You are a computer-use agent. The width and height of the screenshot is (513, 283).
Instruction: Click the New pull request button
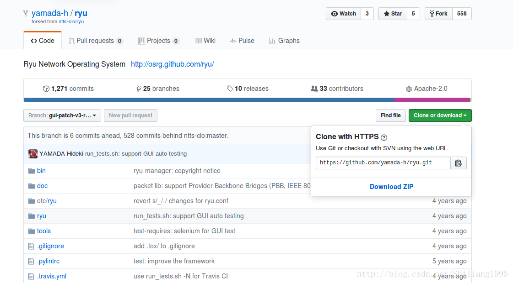coord(130,115)
